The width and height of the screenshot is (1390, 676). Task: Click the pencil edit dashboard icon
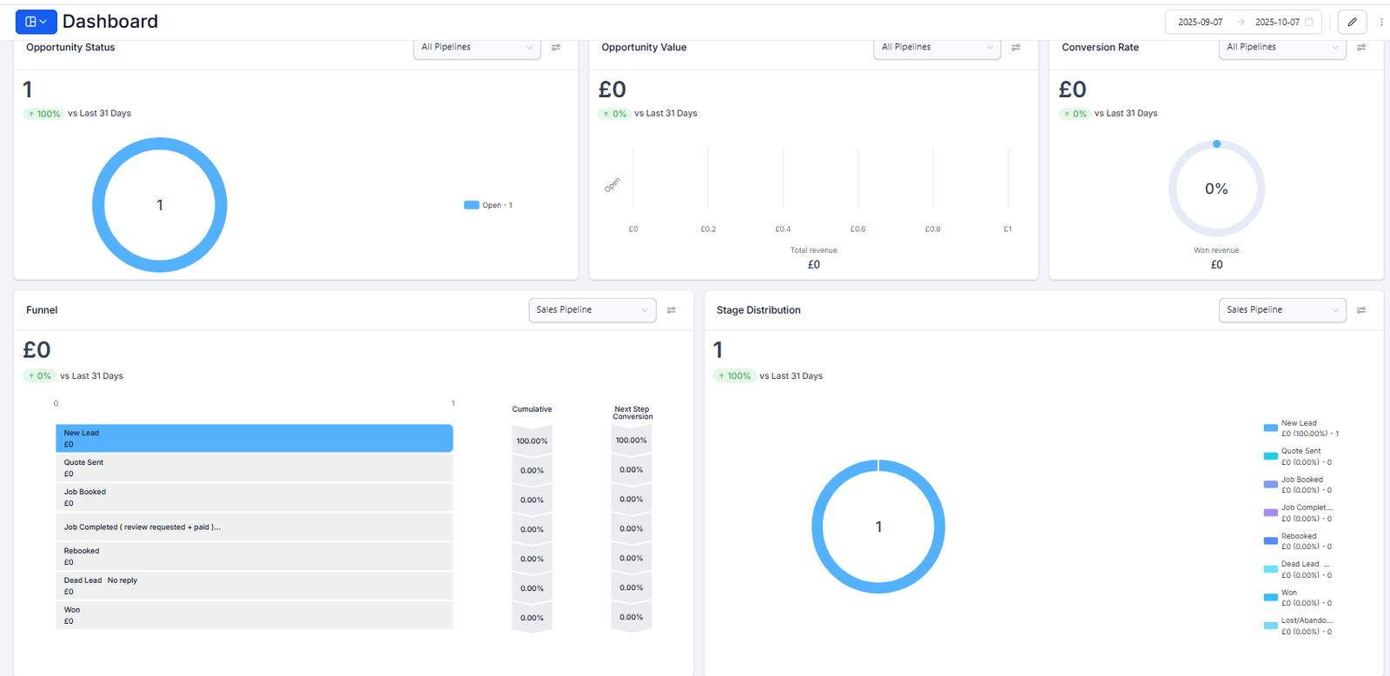coord(1352,22)
